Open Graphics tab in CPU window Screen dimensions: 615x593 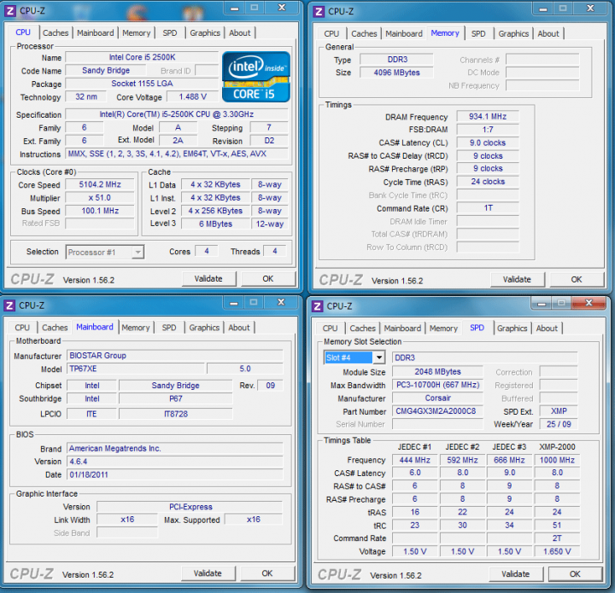(x=205, y=33)
